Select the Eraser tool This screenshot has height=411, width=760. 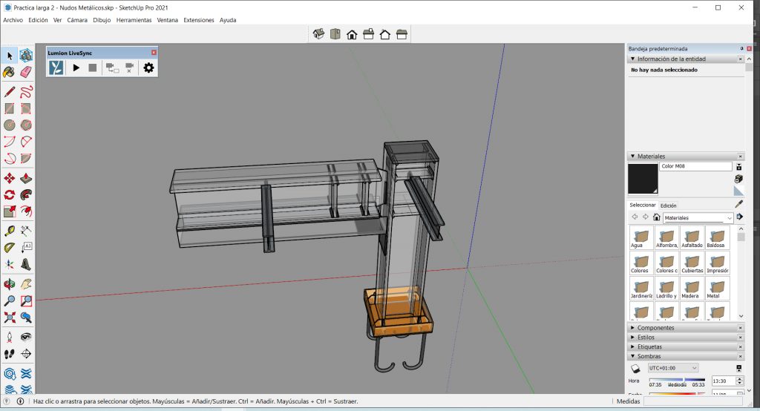tap(26, 72)
